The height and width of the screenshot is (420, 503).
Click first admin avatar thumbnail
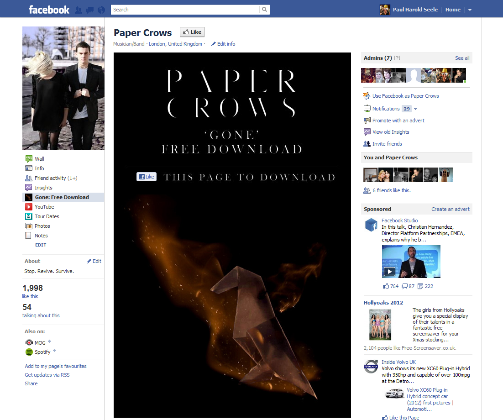pyautogui.click(x=368, y=75)
